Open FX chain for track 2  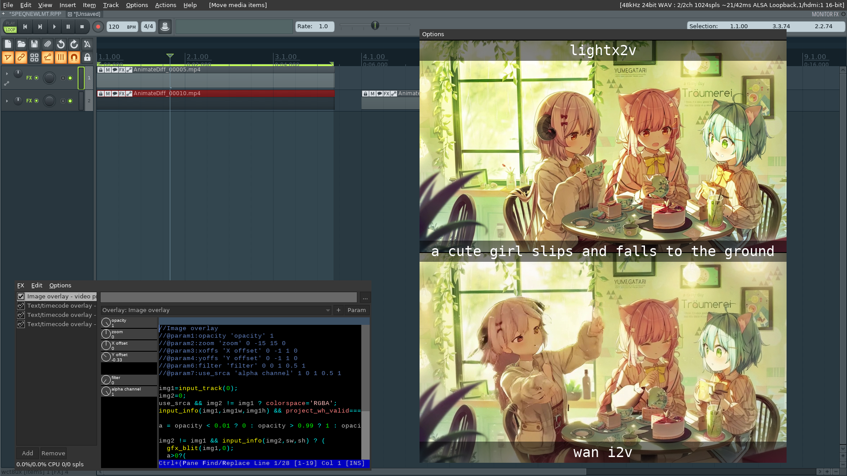29,101
